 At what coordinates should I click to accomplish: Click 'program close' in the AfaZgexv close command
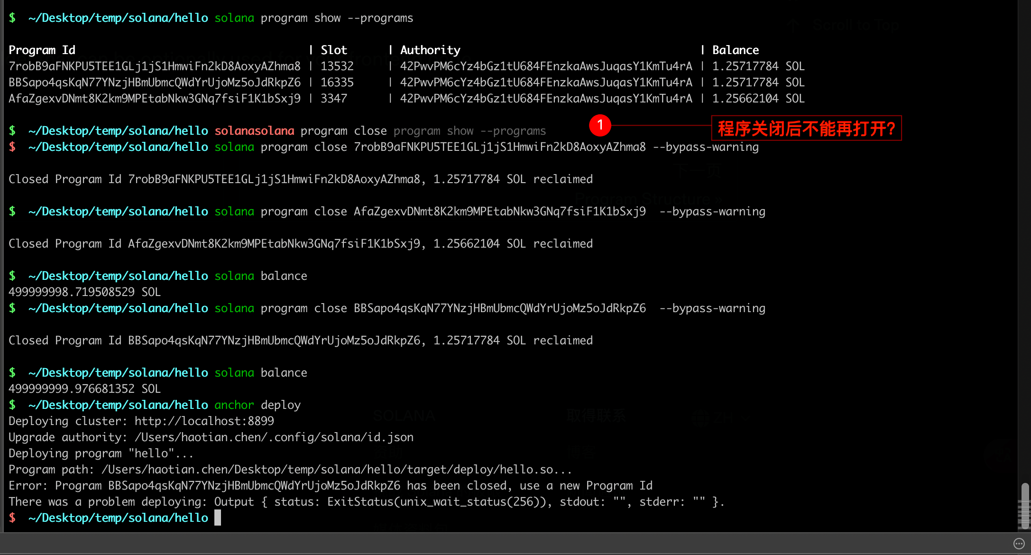(304, 212)
